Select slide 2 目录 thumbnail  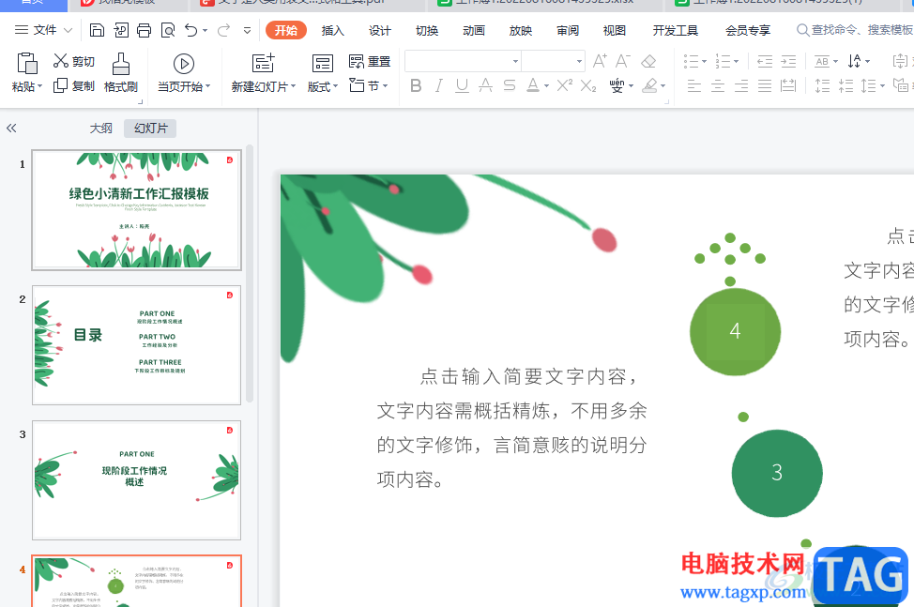[136, 345]
